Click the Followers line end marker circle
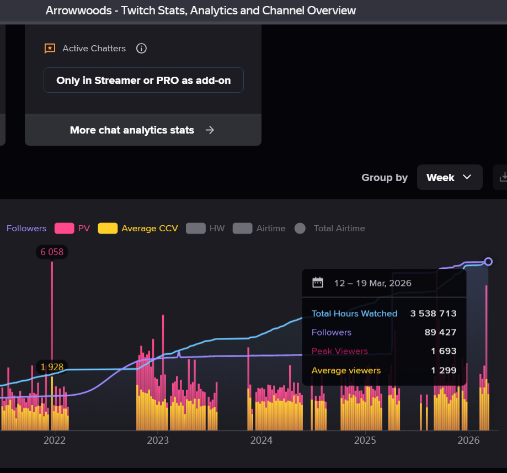The height and width of the screenshot is (473, 507). pyautogui.click(x=488, y=262)
